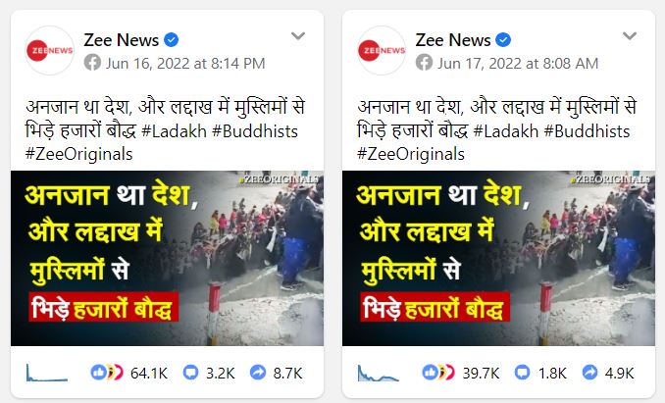Image resolution: width=665 pixels, height=403 pixels.
Task: Click comment icon showing 3.2K
Action: click(190, 373)
